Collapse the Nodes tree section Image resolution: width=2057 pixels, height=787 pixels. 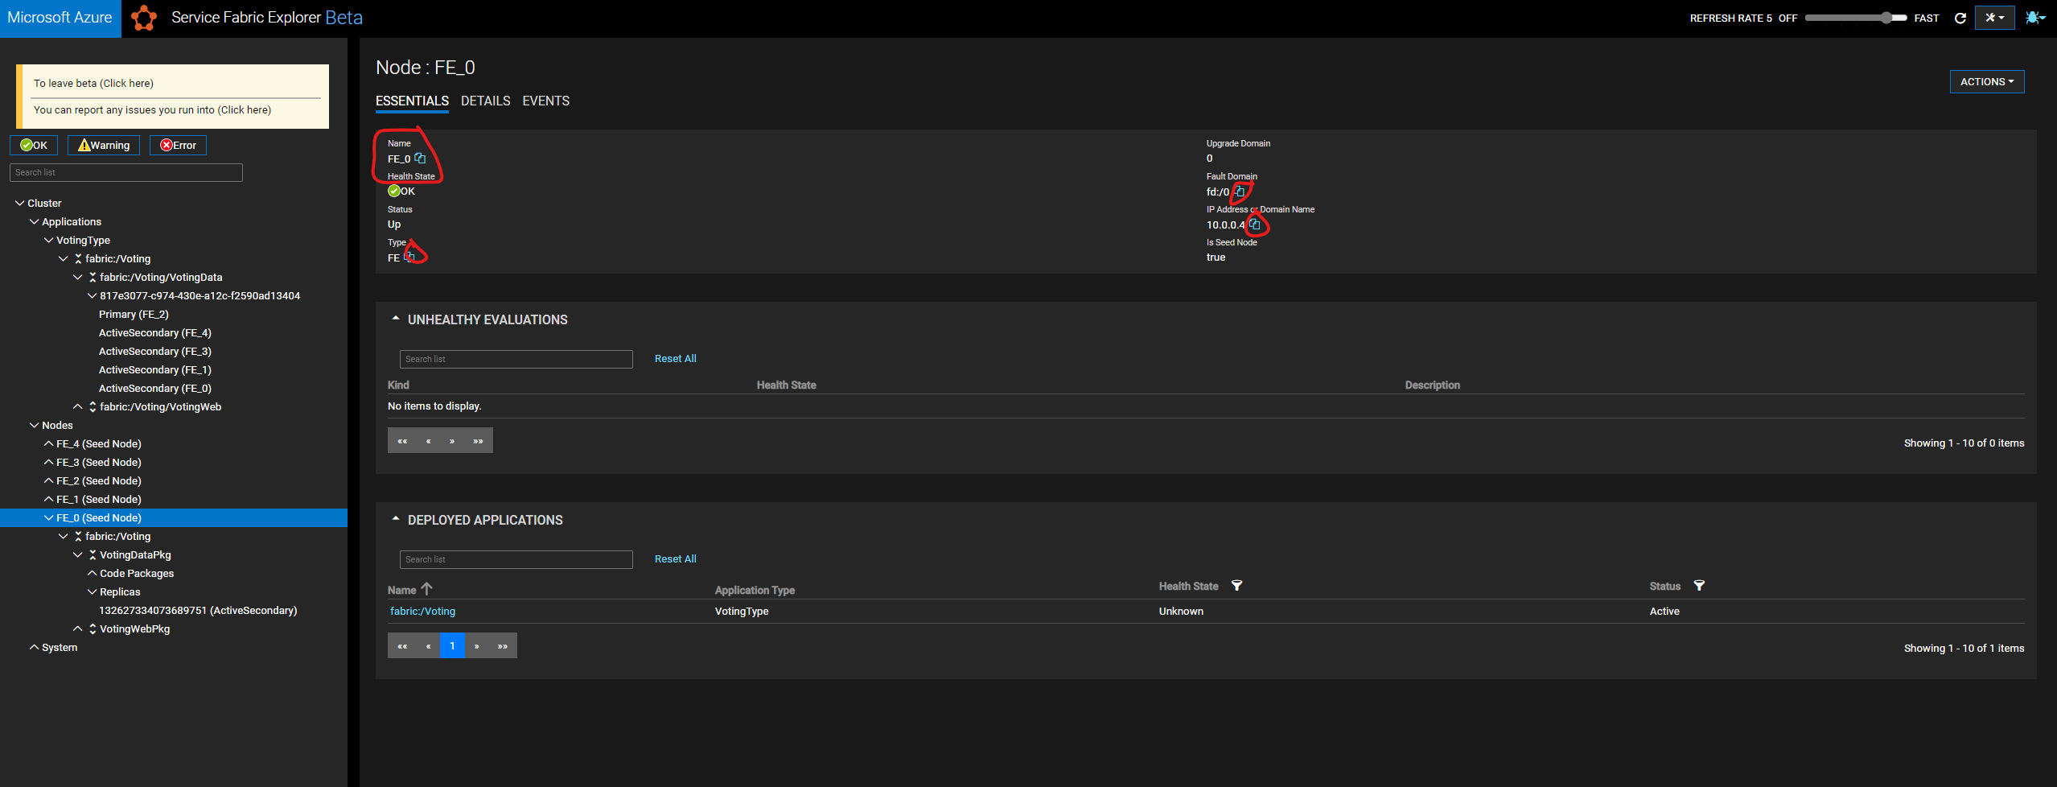pyautogui.click(x=35, y=425)
